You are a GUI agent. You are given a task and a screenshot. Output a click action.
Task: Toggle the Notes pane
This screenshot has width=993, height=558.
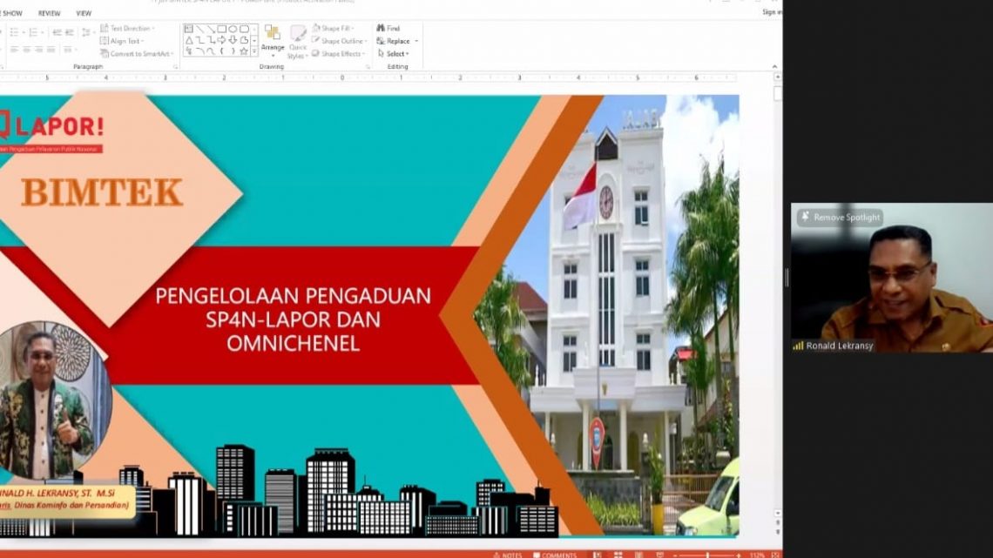[x=507, y=555]
